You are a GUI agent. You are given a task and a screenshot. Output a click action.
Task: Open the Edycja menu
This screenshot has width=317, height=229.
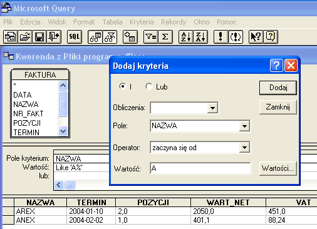30,22
